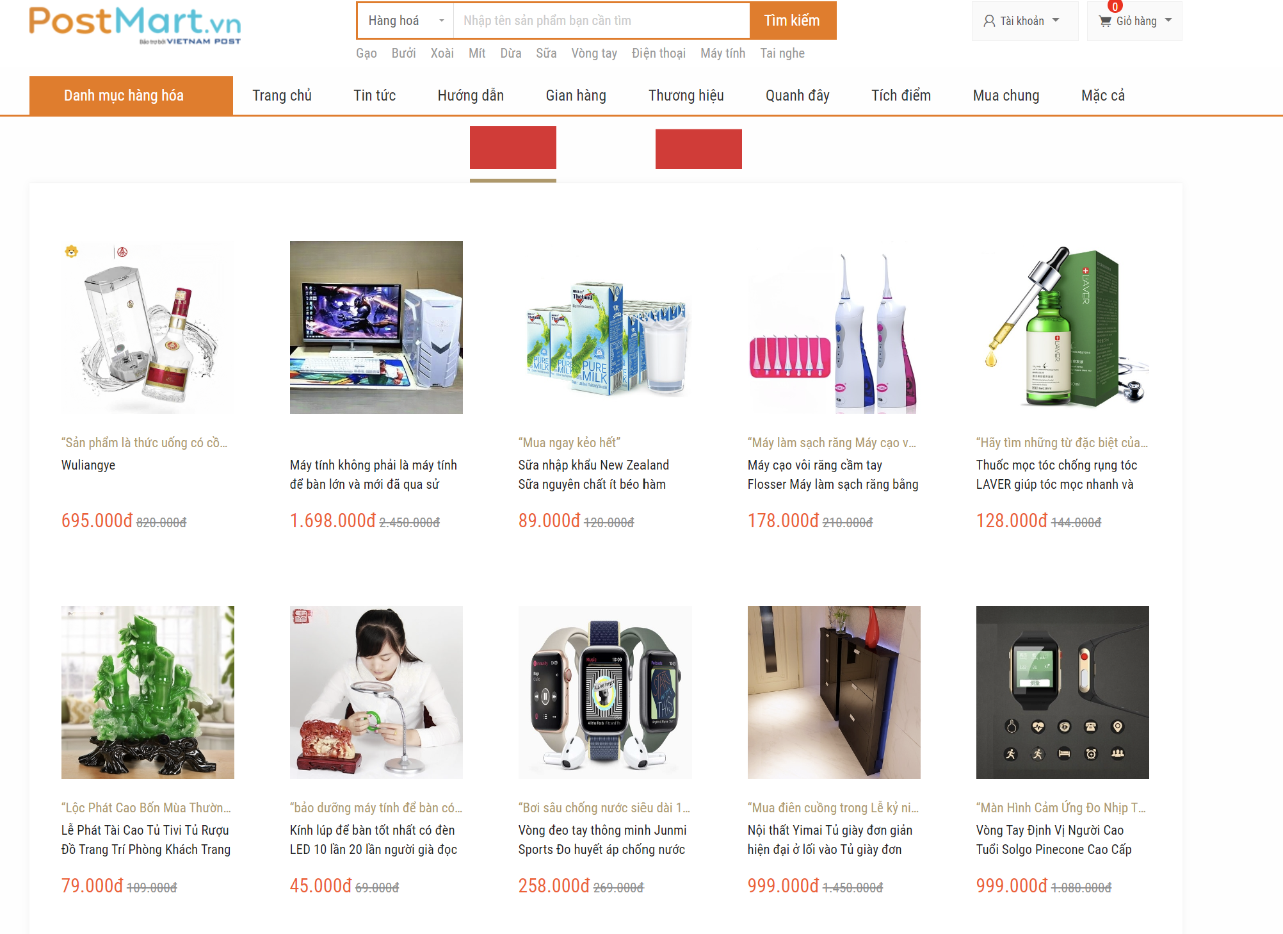Select the Vòng tay keyword link
The image size is (1283, 934).
(594, 53)
